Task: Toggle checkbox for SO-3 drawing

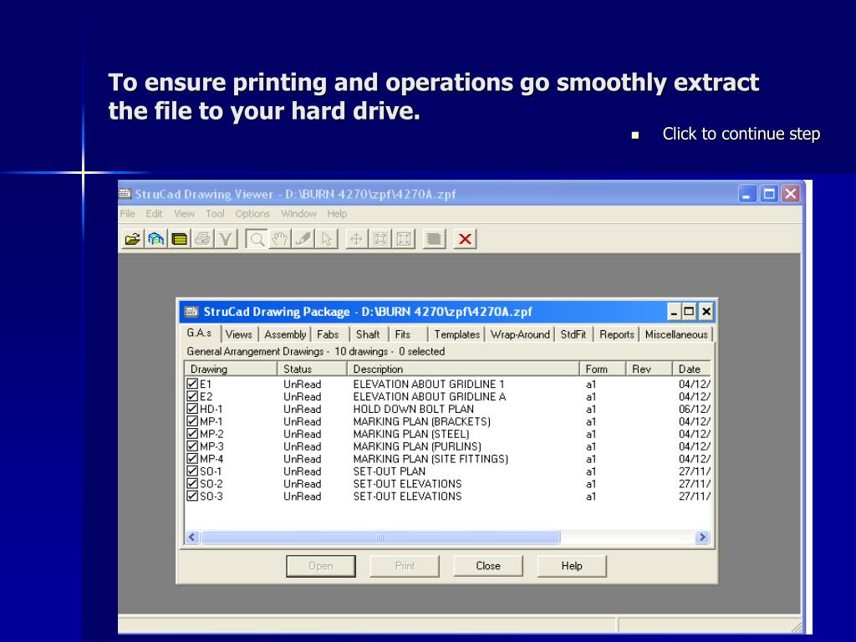Action: 192,497
